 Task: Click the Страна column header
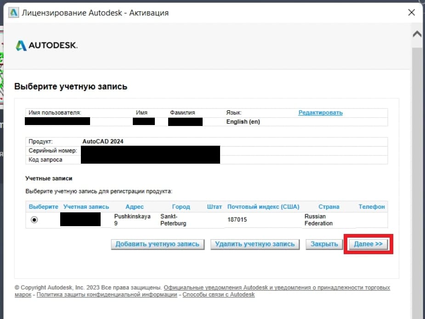[329, 207]
